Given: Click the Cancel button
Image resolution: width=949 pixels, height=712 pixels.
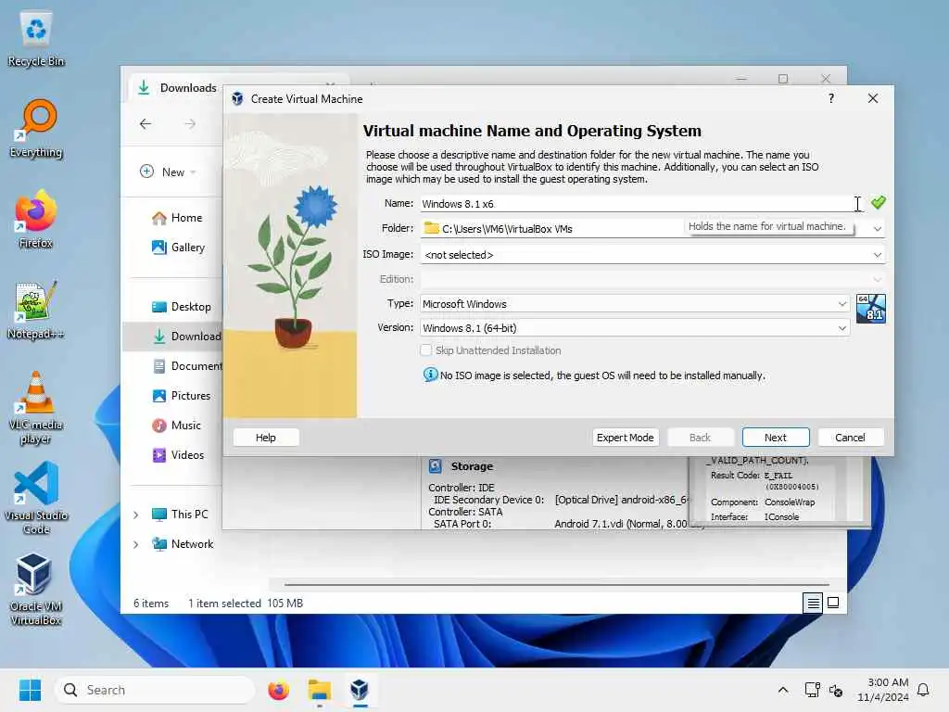Looking at the screenshot, I should (851, 438).
